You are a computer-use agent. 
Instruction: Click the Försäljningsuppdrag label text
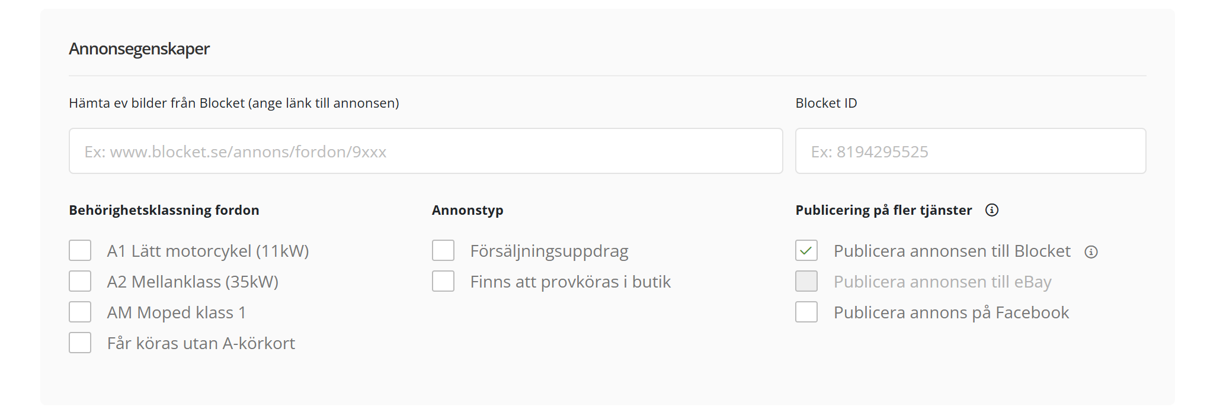click(549, 251)
